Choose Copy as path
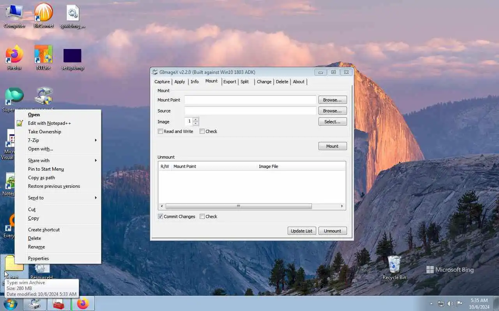The image size is (499, 311). point(58,178)
